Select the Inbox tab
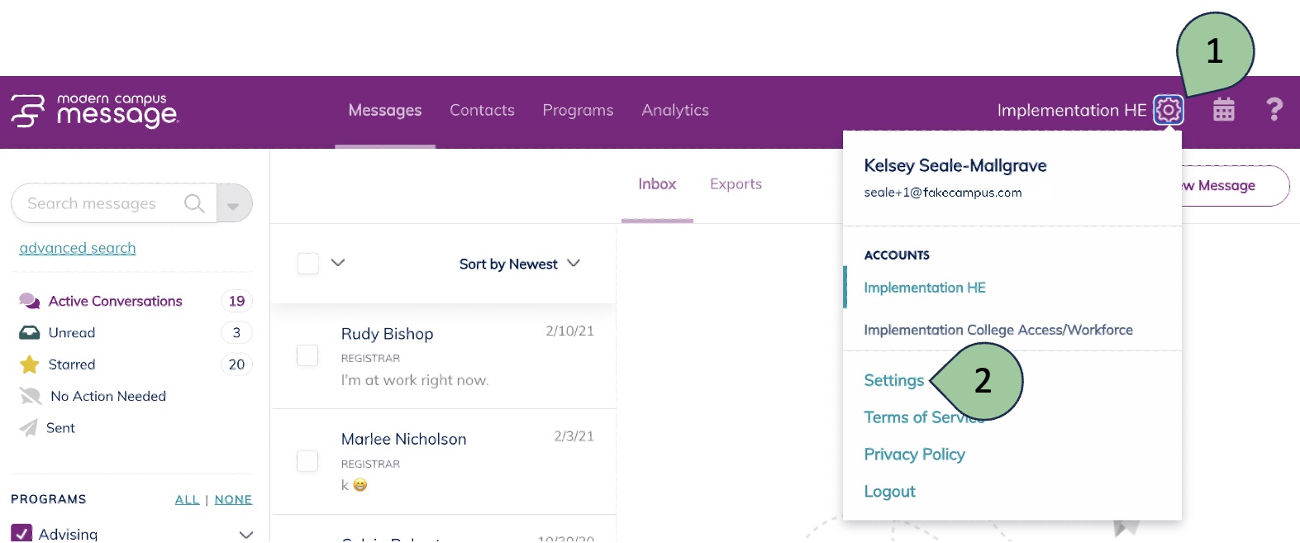The image size is (1300, 543). click(657, 184)
